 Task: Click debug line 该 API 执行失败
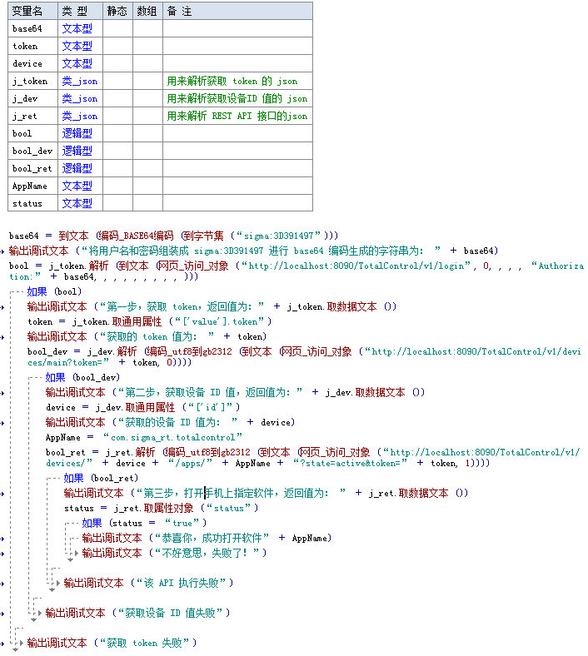pyautogui.click(x=149, y=584)
